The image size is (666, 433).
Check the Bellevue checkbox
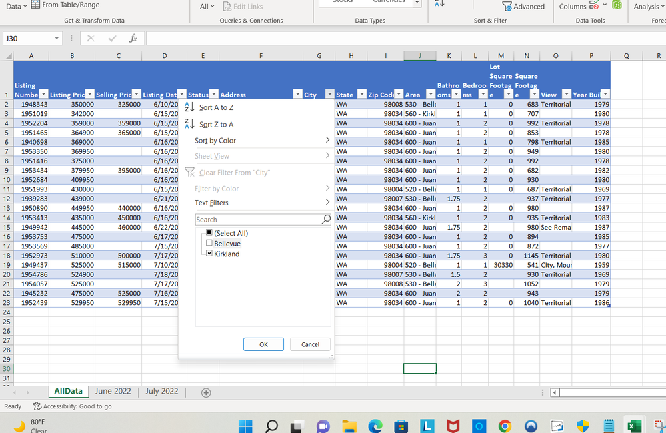209,243
